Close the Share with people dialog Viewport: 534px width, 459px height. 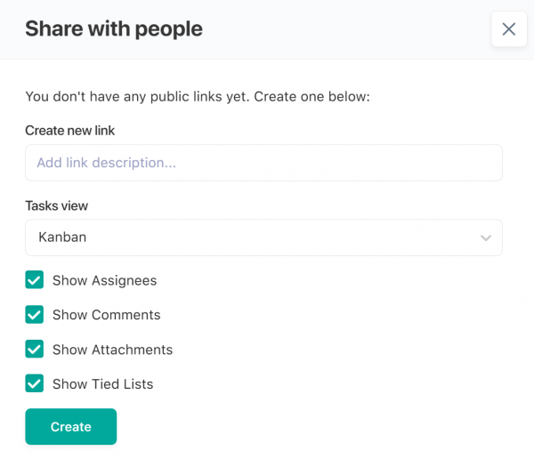(509, 29)
